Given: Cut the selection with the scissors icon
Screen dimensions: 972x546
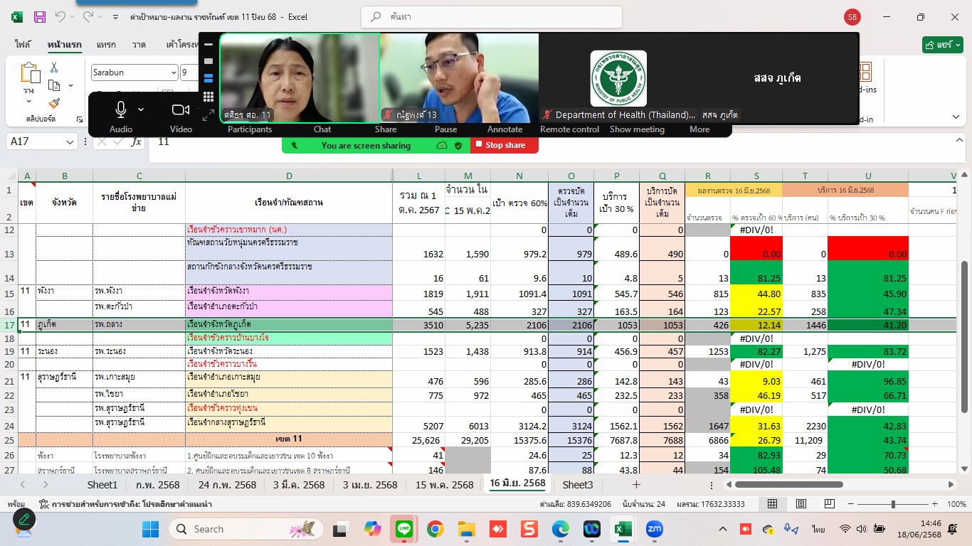Looking at the screenshot, I should [x=53, y=68].
